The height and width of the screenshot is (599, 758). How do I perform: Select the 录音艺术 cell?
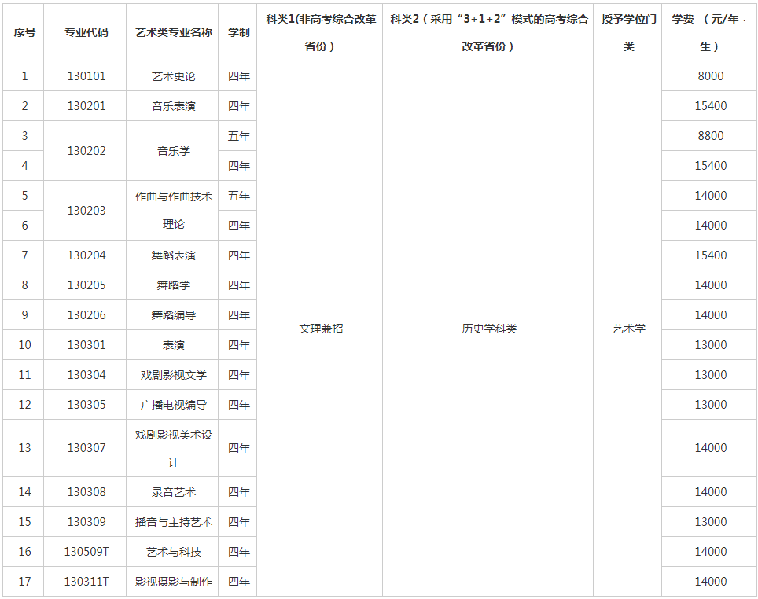174,492
